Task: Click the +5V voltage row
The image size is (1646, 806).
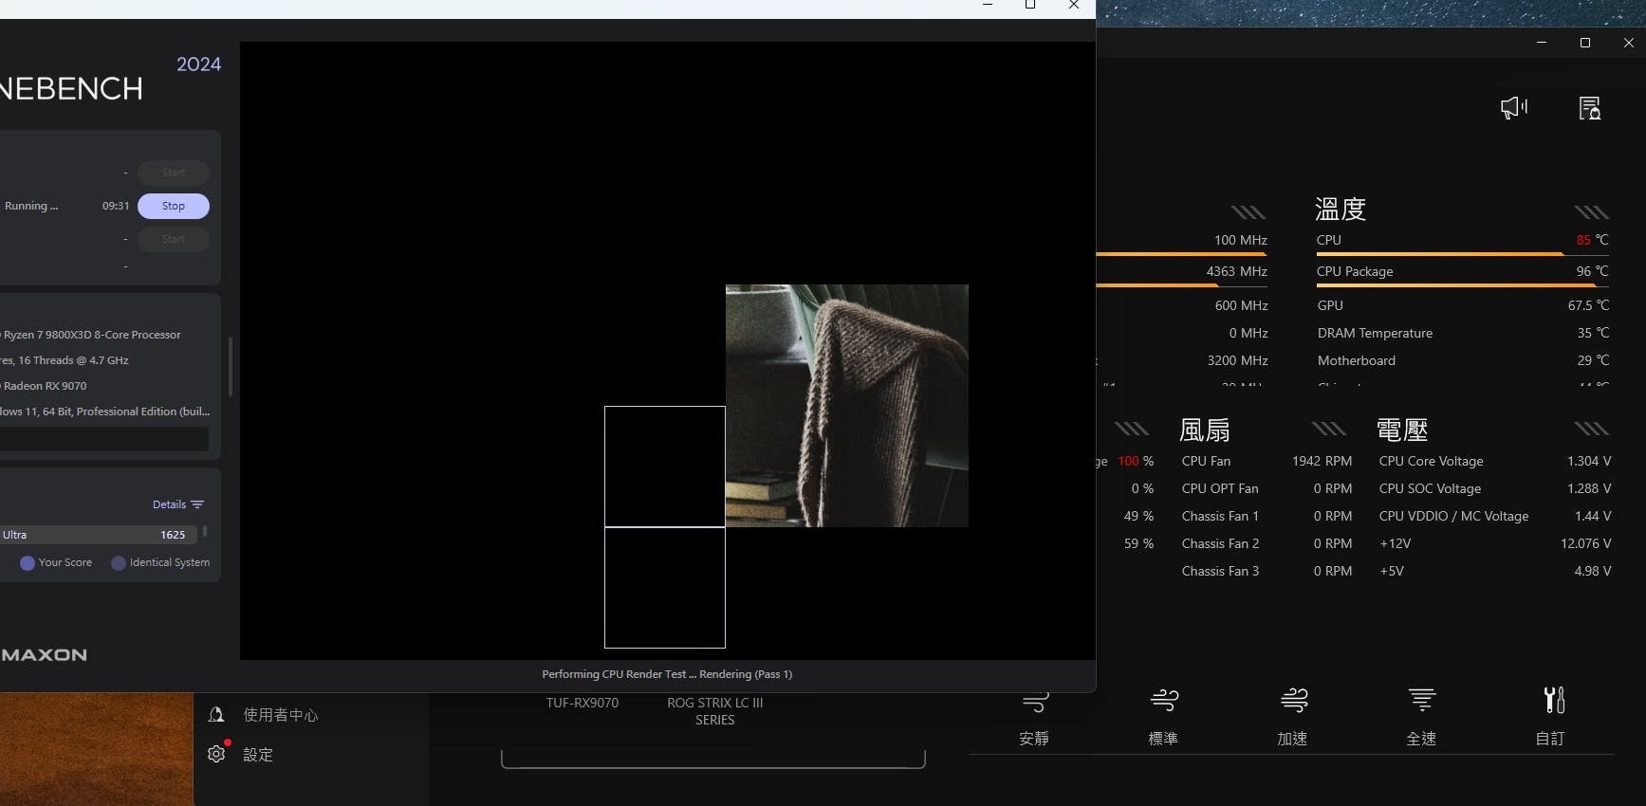Action: point(1495,571)
